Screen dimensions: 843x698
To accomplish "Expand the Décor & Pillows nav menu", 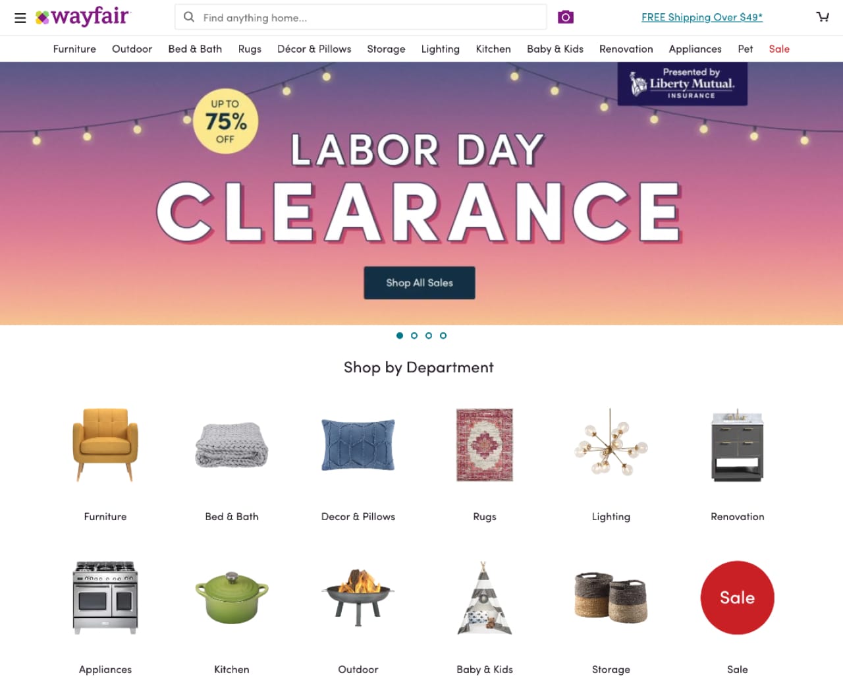I will point(314,49).
